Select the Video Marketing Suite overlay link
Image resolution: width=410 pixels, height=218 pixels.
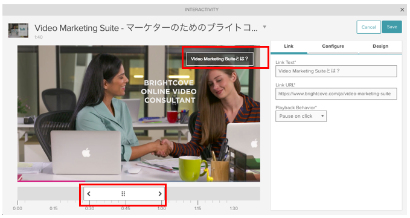pos(220,59)
